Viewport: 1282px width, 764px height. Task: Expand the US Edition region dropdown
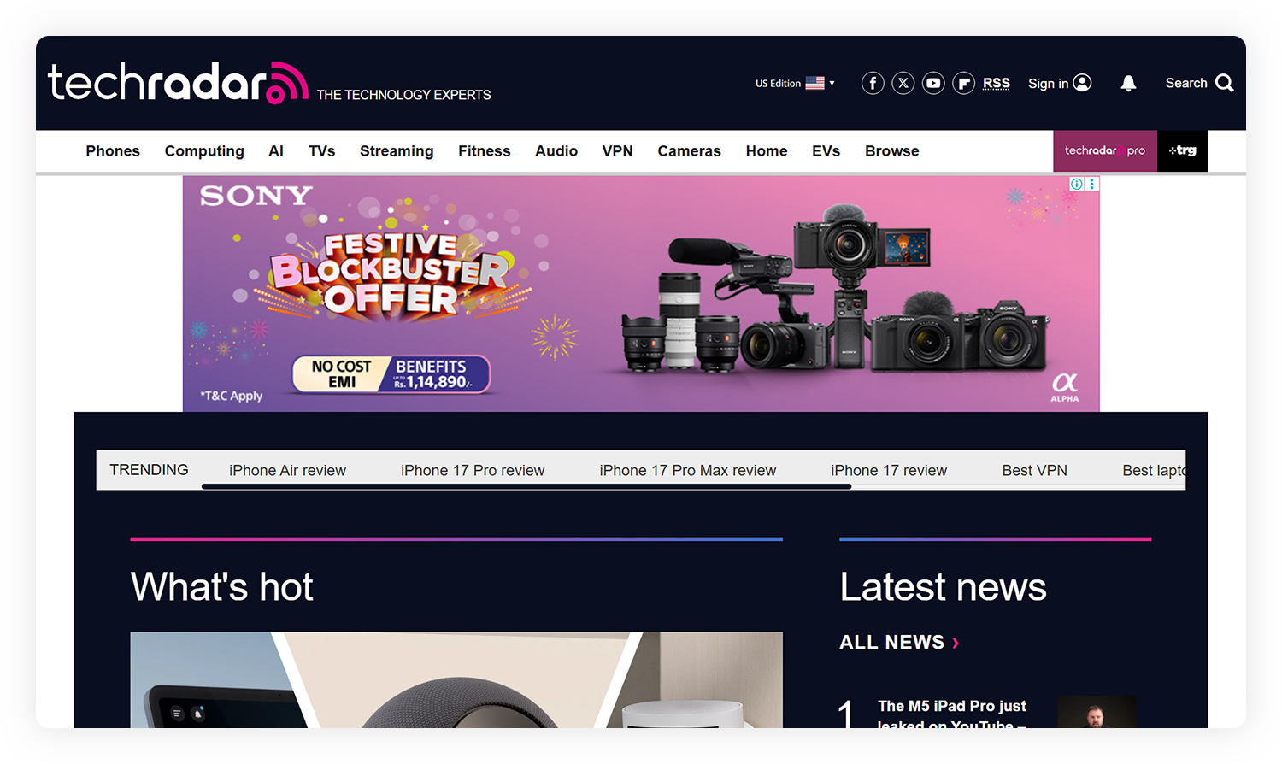point(795,83)
